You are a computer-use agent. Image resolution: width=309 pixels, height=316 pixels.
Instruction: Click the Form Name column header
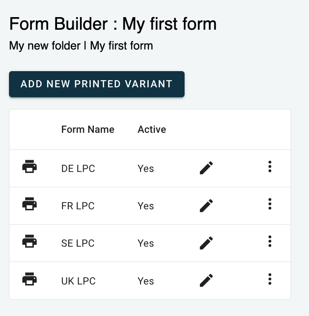(x=88, y=130)
